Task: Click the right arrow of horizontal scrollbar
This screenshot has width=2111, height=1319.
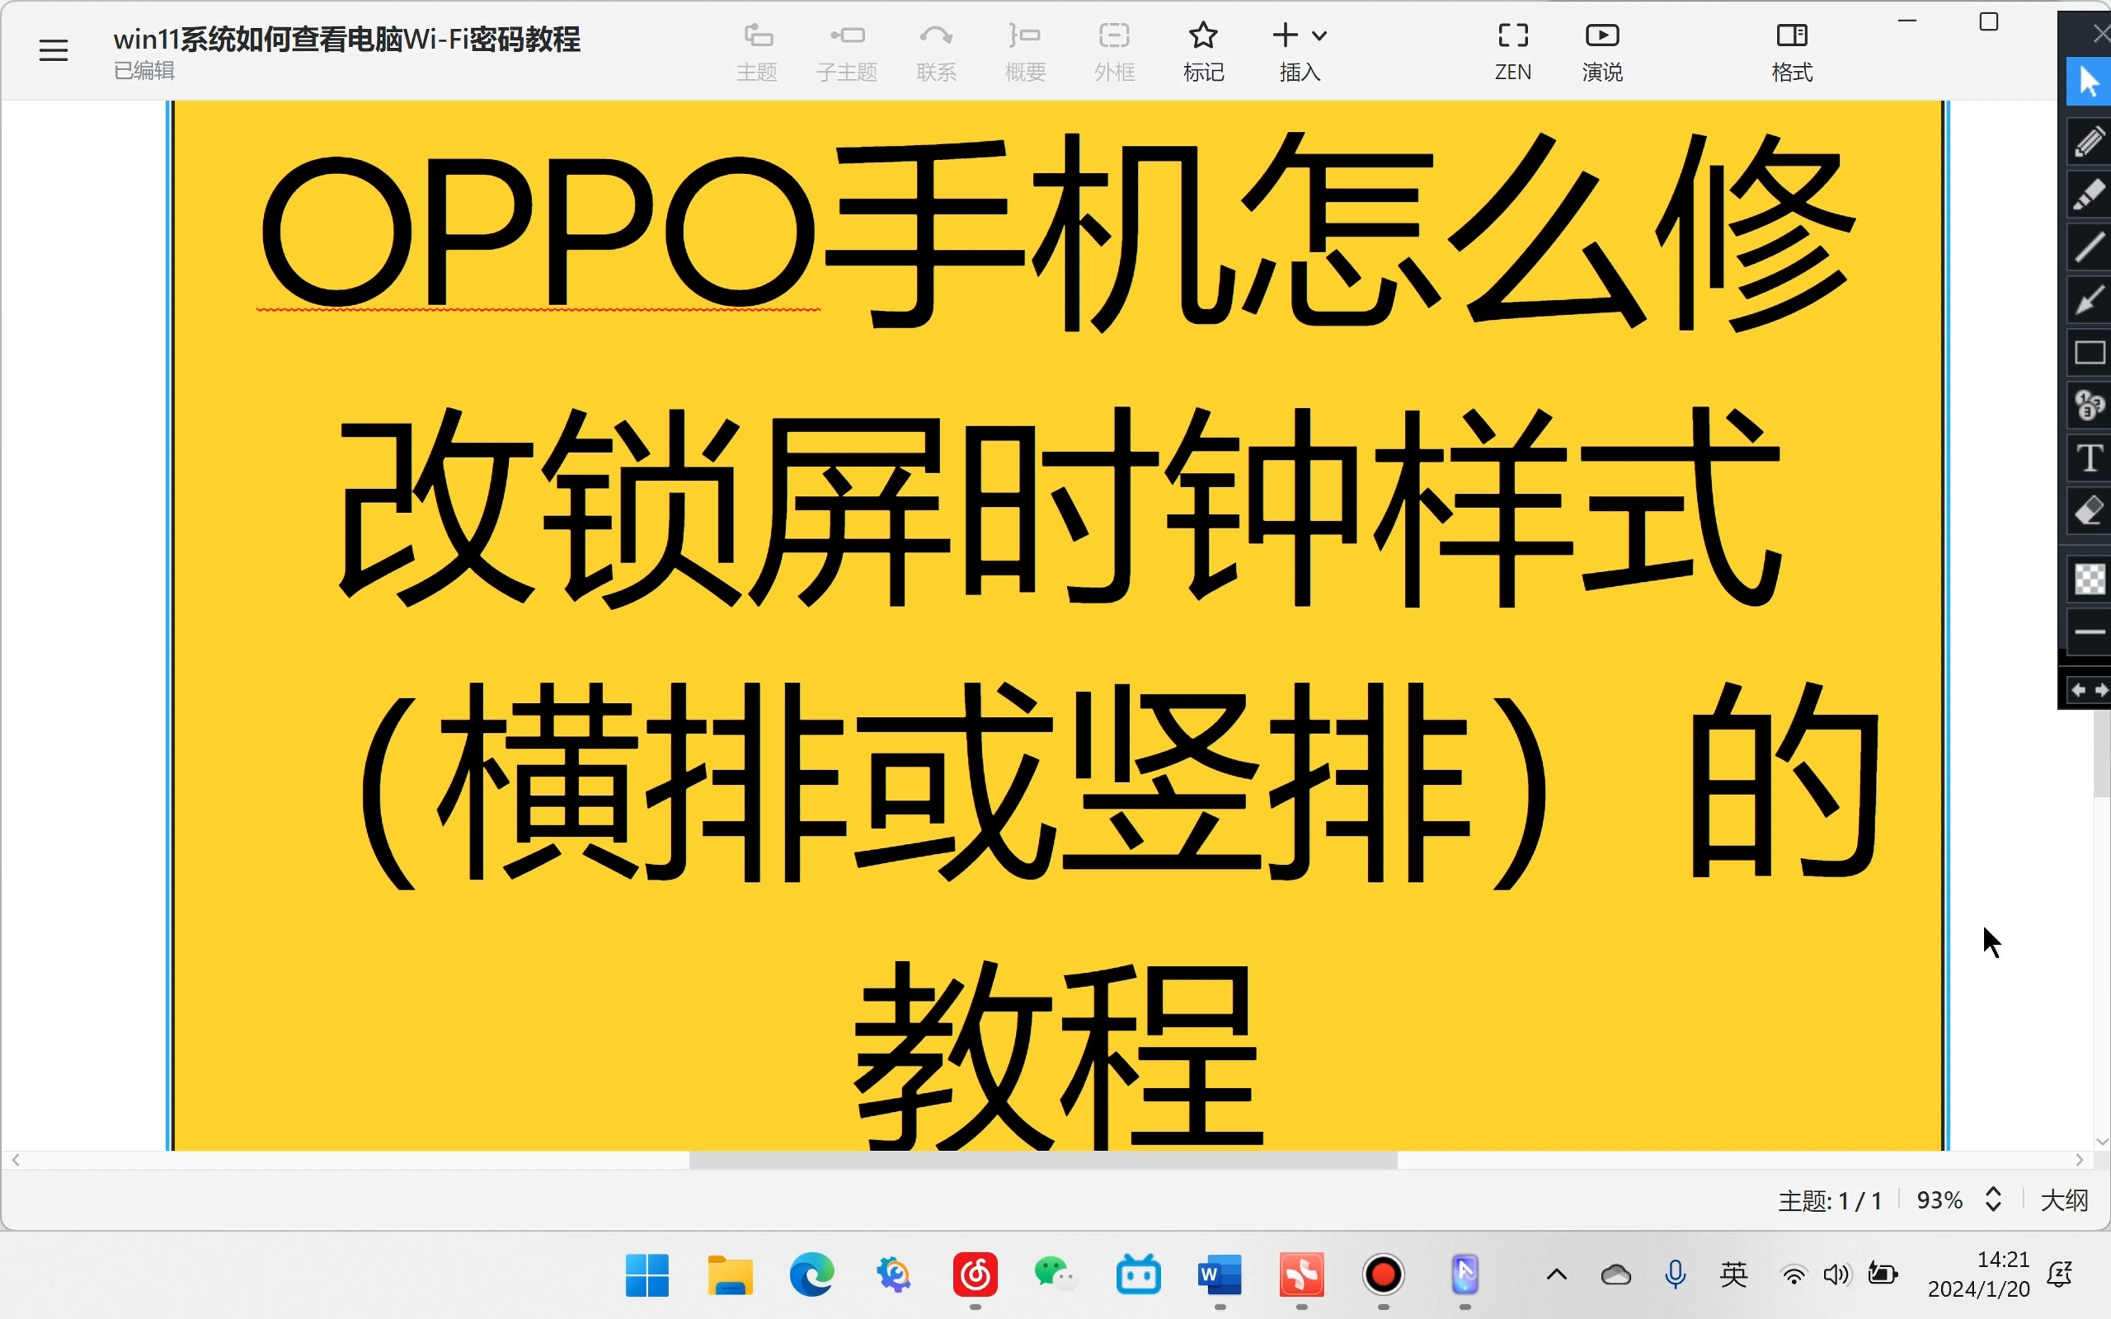Action: [2080, 1160]
